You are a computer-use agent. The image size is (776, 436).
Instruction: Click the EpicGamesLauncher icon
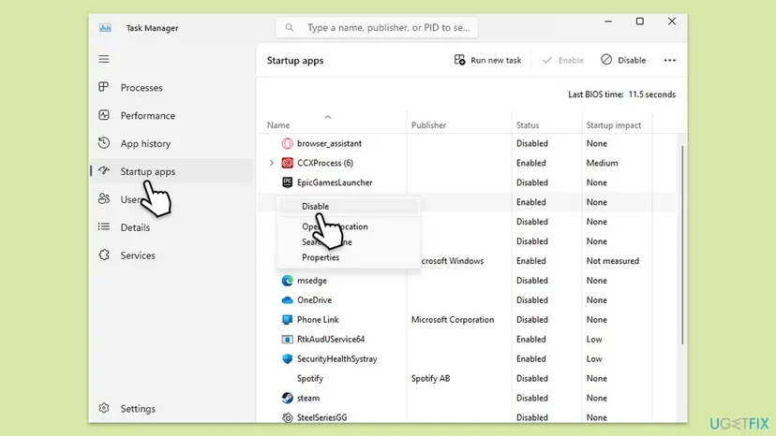pos(287,182)
